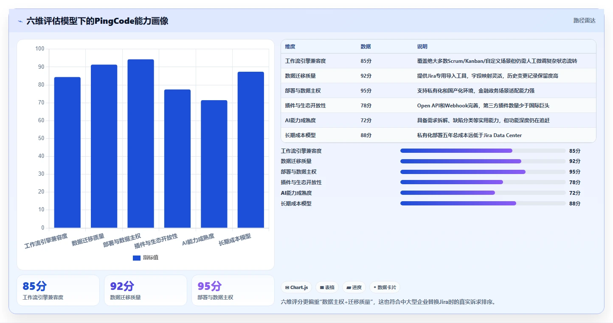Click the 数据 table column header
The width and height of the screenshot is (613, 323).
point(366,47)
